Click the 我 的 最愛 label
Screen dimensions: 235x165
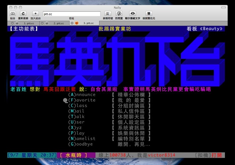click(131, 100)
